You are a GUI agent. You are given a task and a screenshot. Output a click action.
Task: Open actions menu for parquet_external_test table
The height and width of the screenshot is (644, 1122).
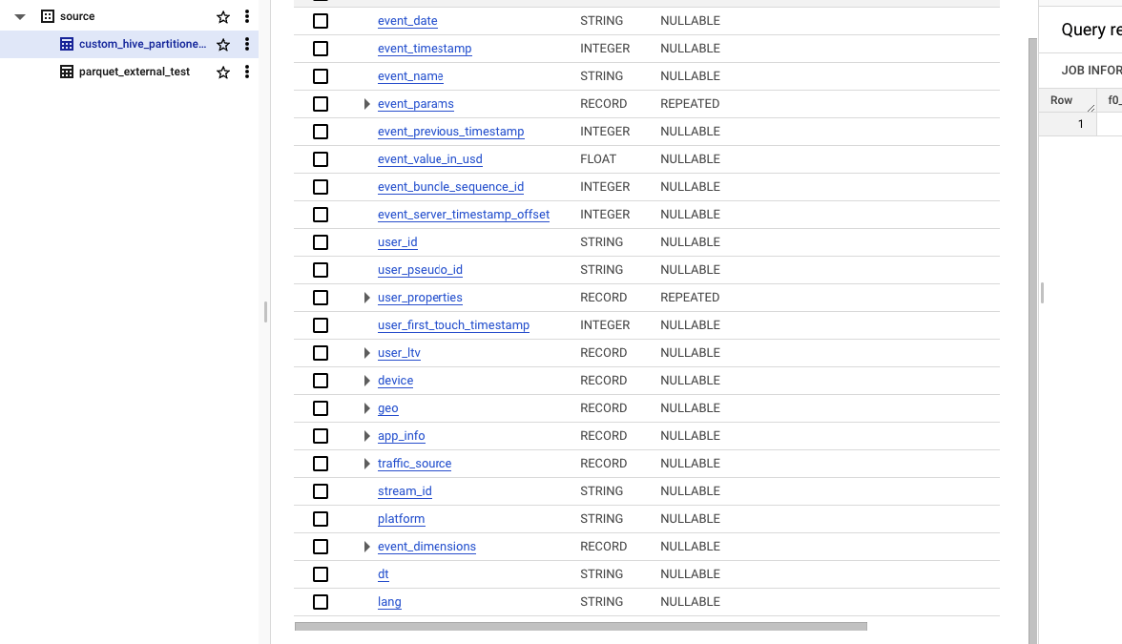click(x=247, y=73)
